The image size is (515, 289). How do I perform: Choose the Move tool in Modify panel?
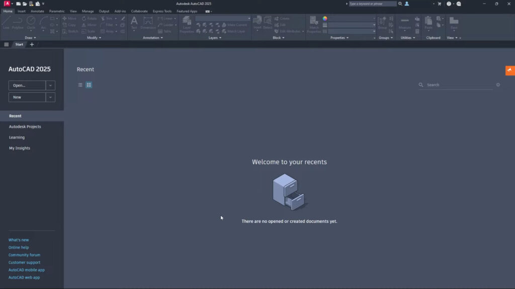point(69,19)
